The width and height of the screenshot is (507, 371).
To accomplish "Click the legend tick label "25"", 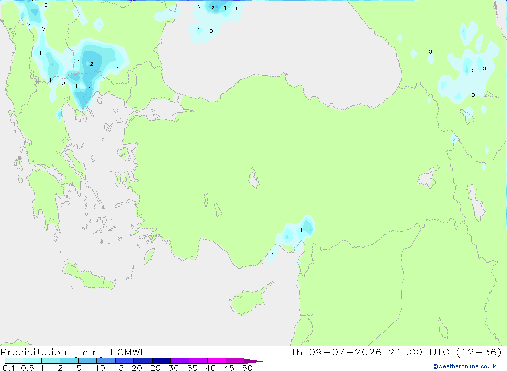I will (155, 368).
